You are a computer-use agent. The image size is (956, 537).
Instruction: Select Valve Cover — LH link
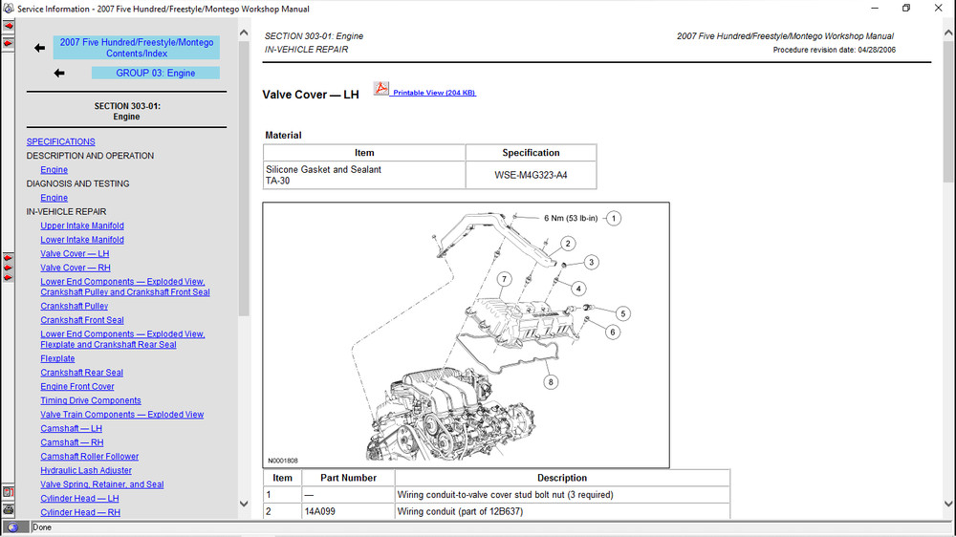coord(75,253)
